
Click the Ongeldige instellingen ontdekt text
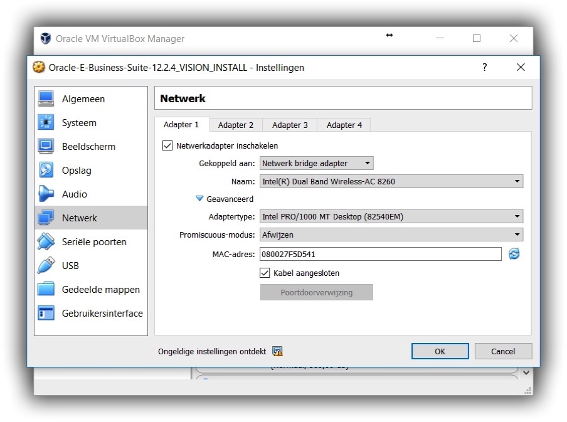click(212, 352)
